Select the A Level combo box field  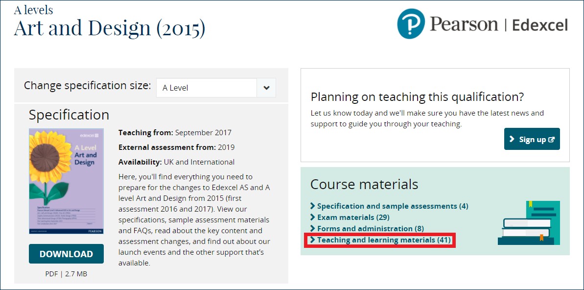(207, 88)
